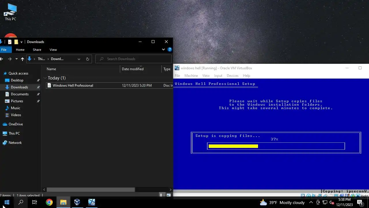
Task: Open Desktop in the navigation pane
Action: pos(17,80)
